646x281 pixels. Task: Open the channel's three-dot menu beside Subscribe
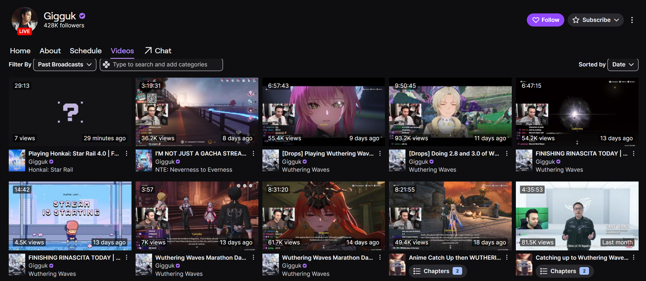coord(632,20)
